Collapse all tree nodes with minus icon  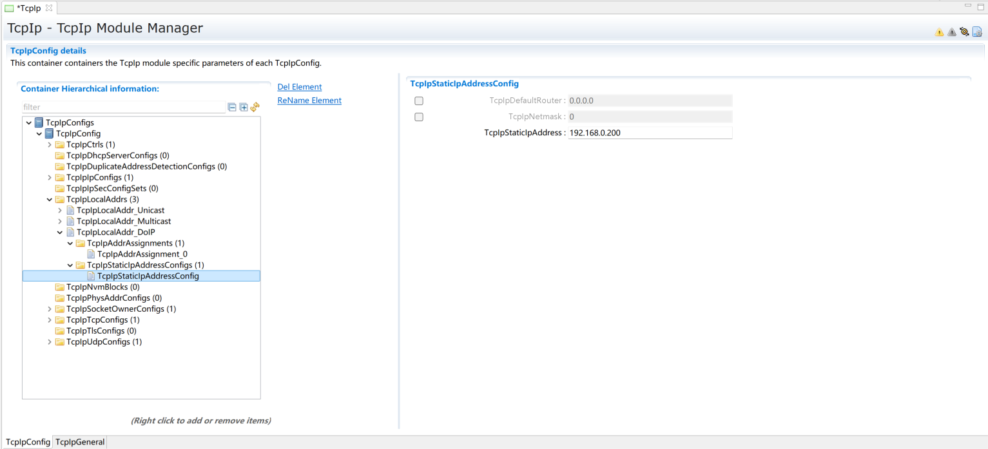[x=232, y=107]
